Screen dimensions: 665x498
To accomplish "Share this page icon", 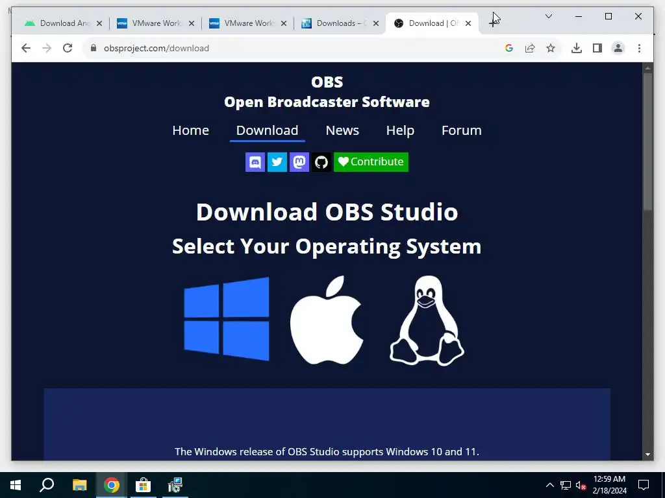I will pos(530,48).
